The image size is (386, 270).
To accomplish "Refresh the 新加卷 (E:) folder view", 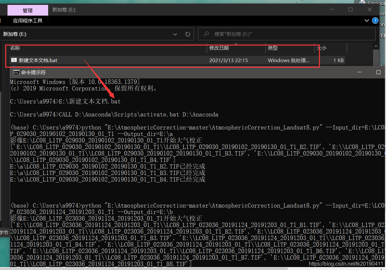I will 187,34.
